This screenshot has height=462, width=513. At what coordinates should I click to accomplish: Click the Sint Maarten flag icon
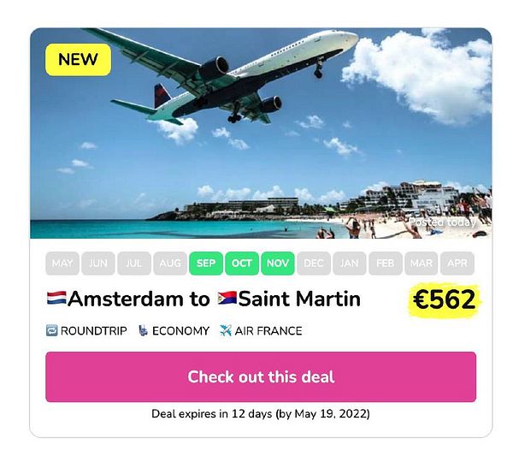pyautogui.click(x=227, y=299)
